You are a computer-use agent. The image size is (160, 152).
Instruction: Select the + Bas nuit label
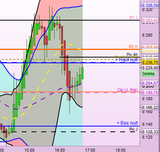[x=127, y=123]
